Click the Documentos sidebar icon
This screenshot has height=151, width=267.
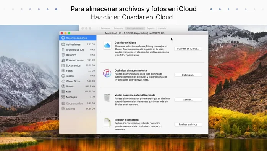tap(63, 65)
